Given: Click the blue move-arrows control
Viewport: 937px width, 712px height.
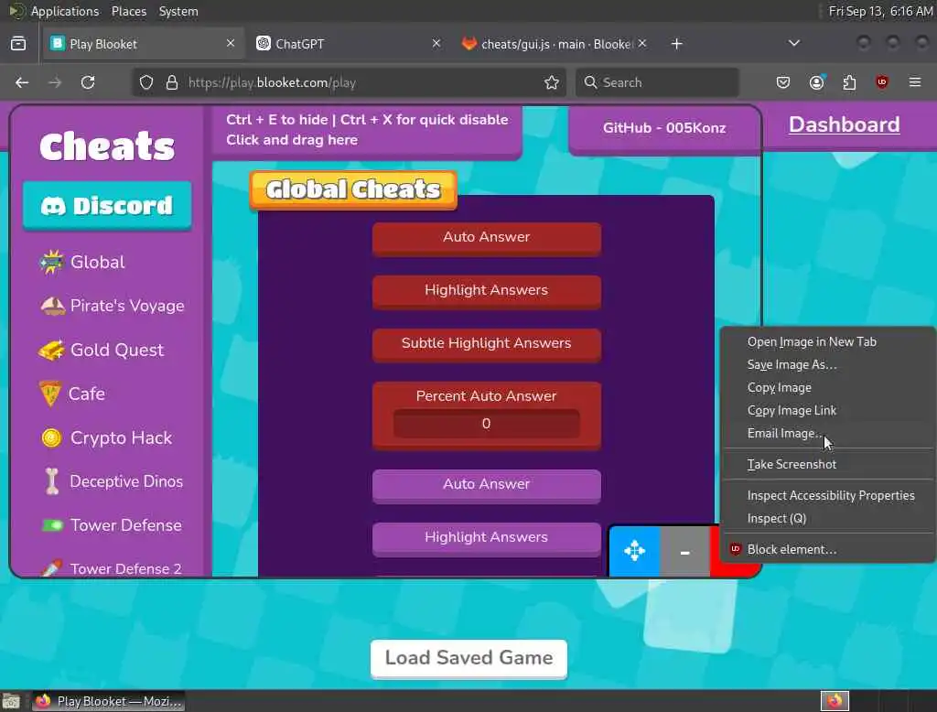Looking at the screenshot, I should pos(635,551).
